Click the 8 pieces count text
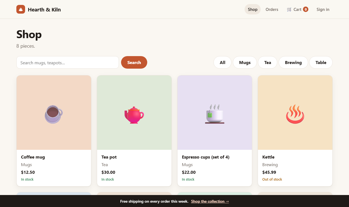Image resolution: width=349 pixels, height=207 pixels. click(x=26, y=46)
